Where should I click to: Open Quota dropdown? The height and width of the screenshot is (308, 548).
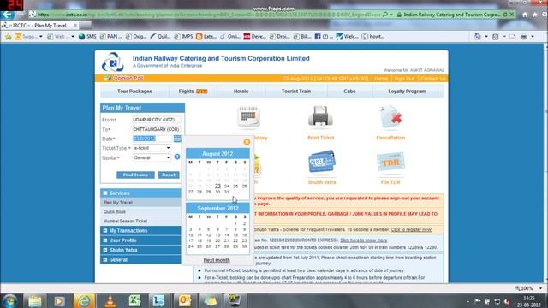tap(152, 157)
